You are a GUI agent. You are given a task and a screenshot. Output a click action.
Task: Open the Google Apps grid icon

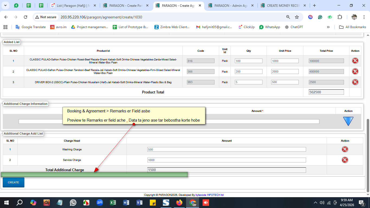point(5,27)
